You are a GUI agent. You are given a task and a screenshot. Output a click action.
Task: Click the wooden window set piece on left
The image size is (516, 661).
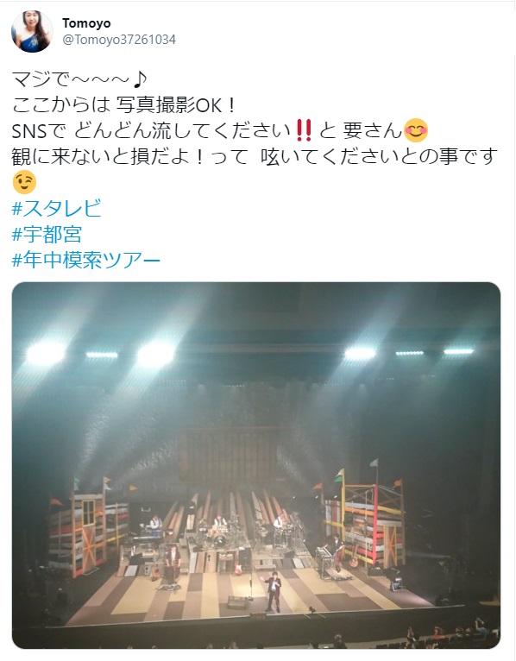point(89,513)
